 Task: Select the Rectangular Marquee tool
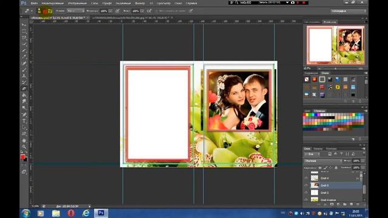[x=24, y=31]
